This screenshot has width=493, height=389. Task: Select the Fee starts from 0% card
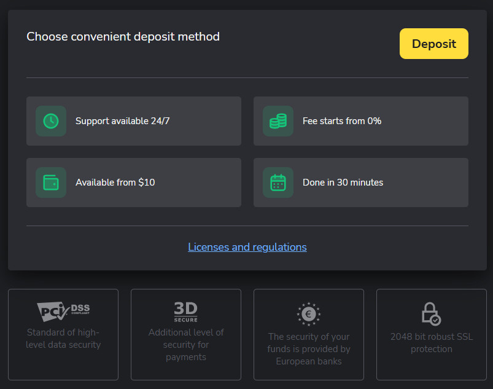(x=360, y=121)
